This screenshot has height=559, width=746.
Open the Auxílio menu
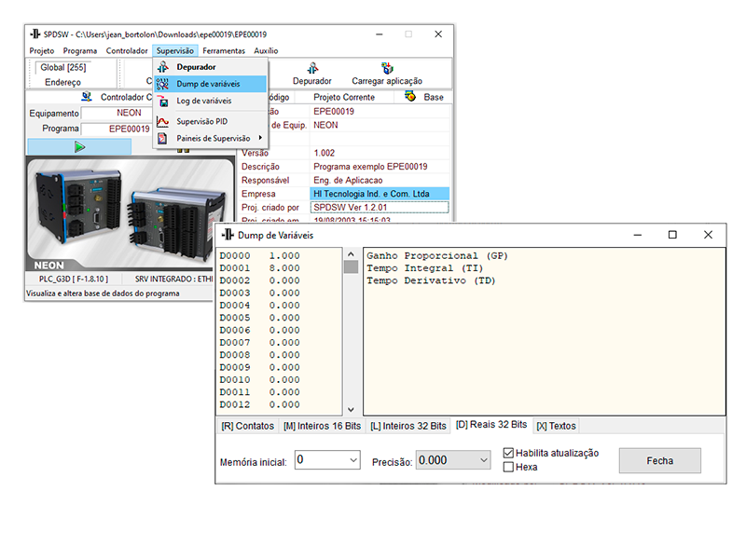pos(266,51)
